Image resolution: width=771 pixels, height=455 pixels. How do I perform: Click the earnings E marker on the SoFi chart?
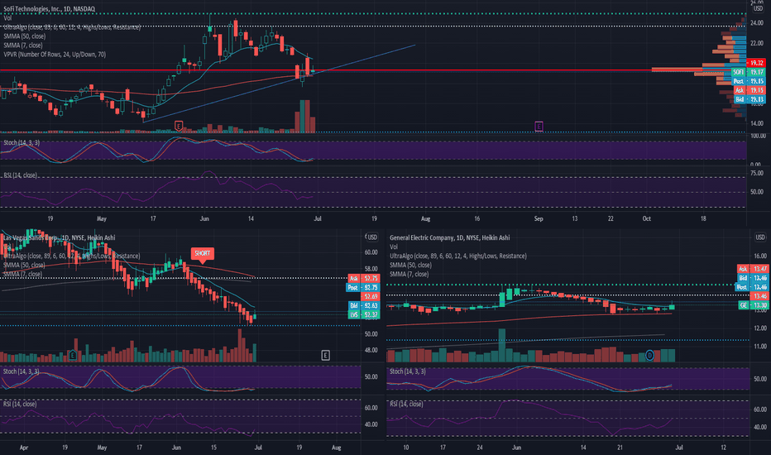[x=179, y=126]
